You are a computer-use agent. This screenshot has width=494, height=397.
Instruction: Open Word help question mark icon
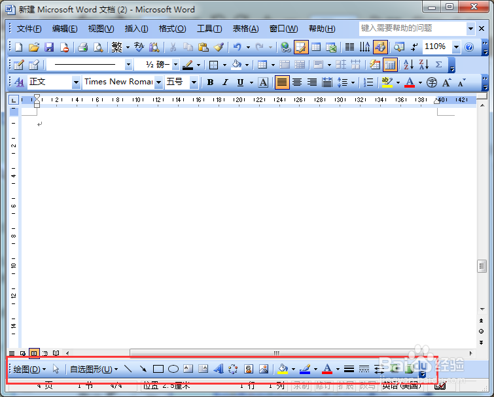click(x=469, y=47)
